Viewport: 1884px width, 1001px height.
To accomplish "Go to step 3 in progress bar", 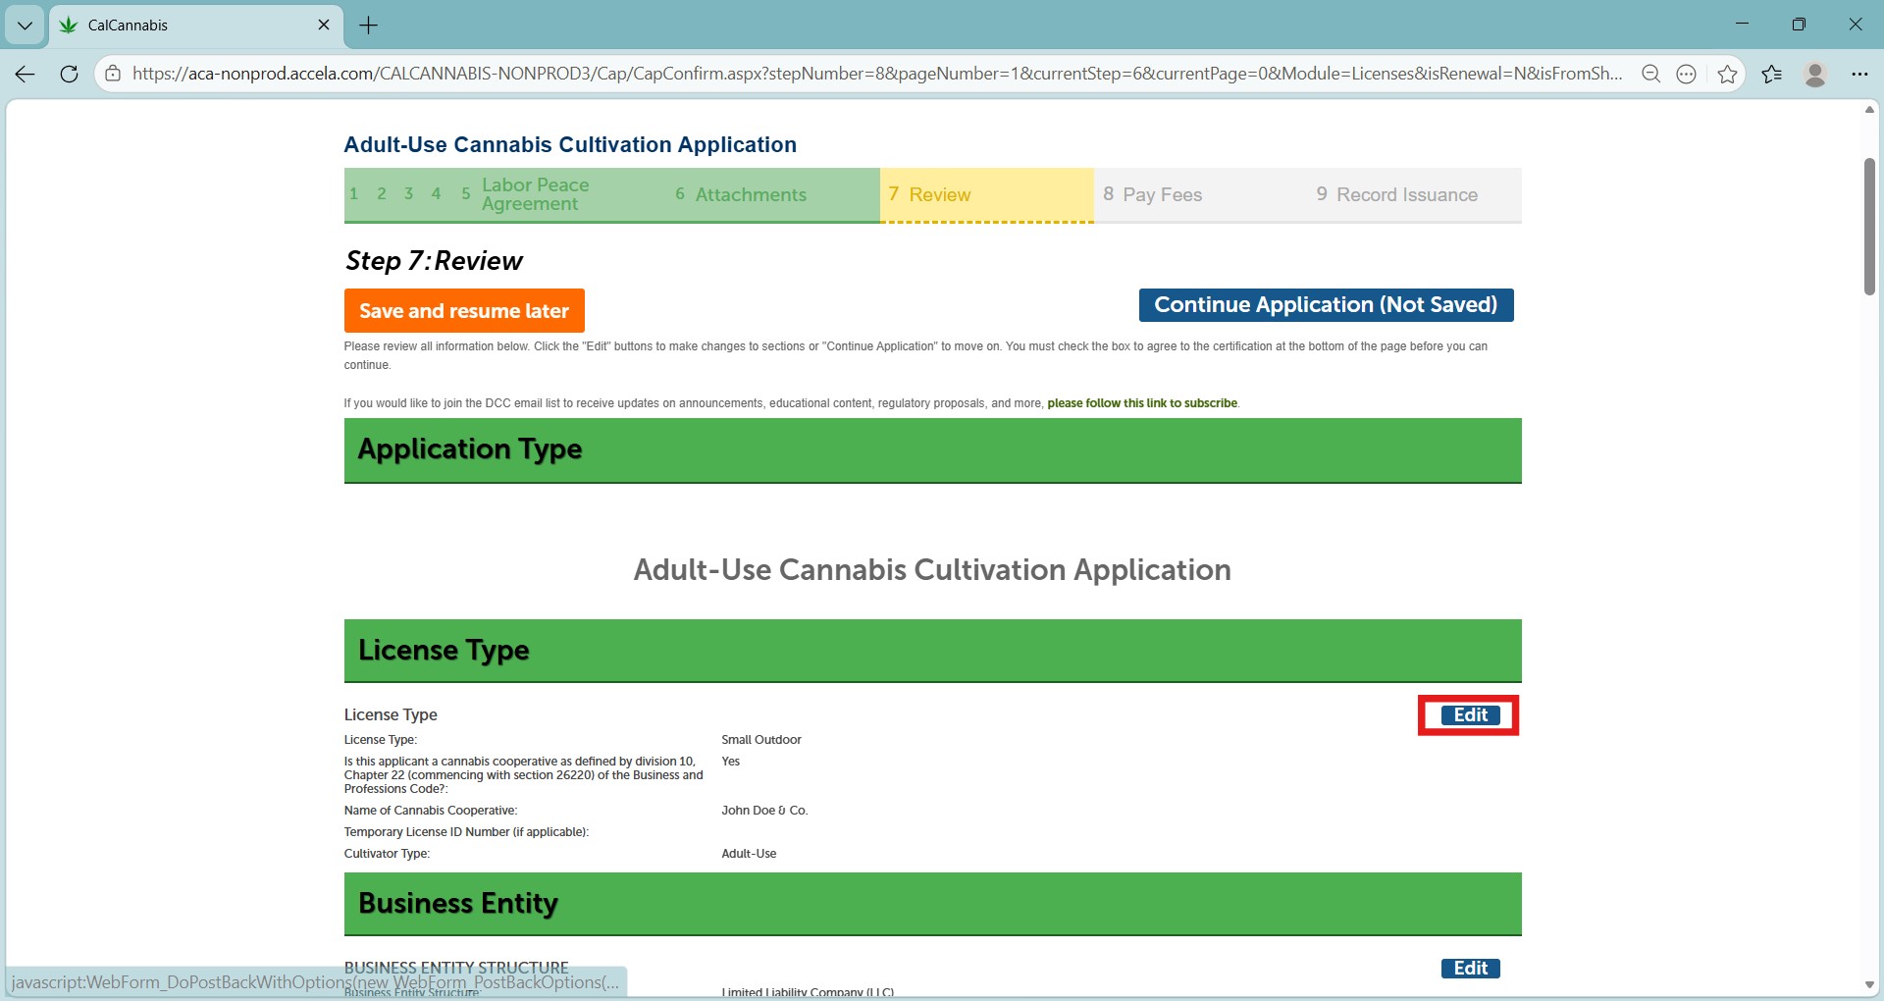I will click(x=409, y=193).
